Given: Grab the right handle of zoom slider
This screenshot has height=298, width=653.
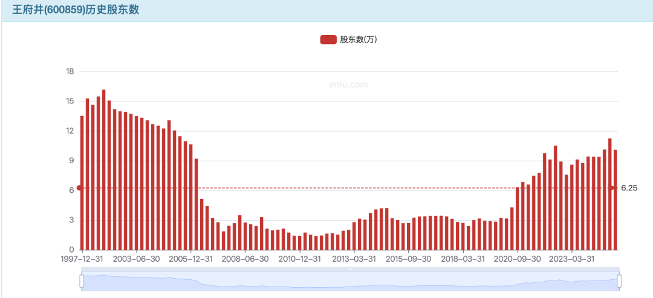Looking at the screenshot, I should pos(619,281).
